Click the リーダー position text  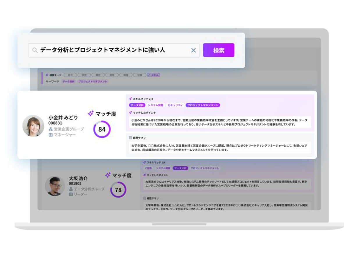(x=81, y=194)
